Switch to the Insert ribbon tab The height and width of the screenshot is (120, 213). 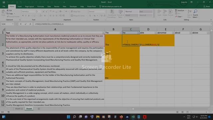click(x=20, y=7)
